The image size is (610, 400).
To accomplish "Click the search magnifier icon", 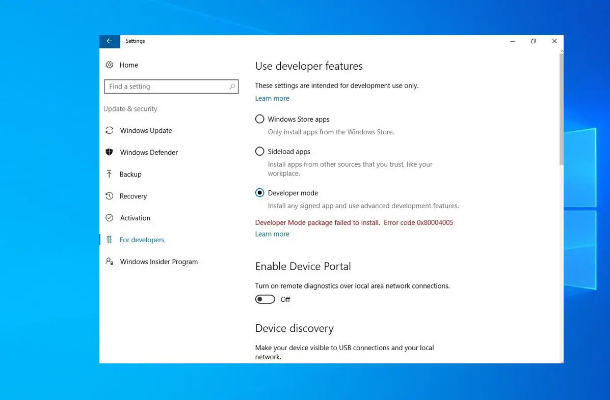I will tap(232, 87).
